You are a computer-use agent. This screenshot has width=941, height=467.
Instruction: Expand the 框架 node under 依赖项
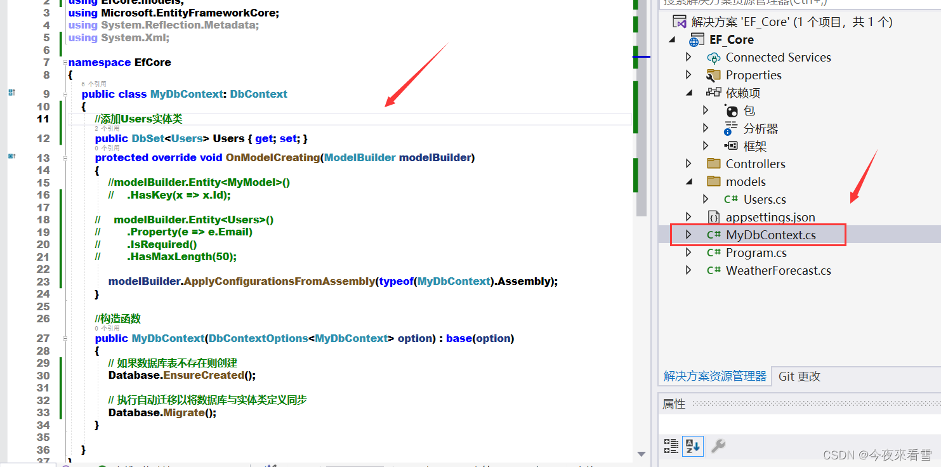(706, 145)
